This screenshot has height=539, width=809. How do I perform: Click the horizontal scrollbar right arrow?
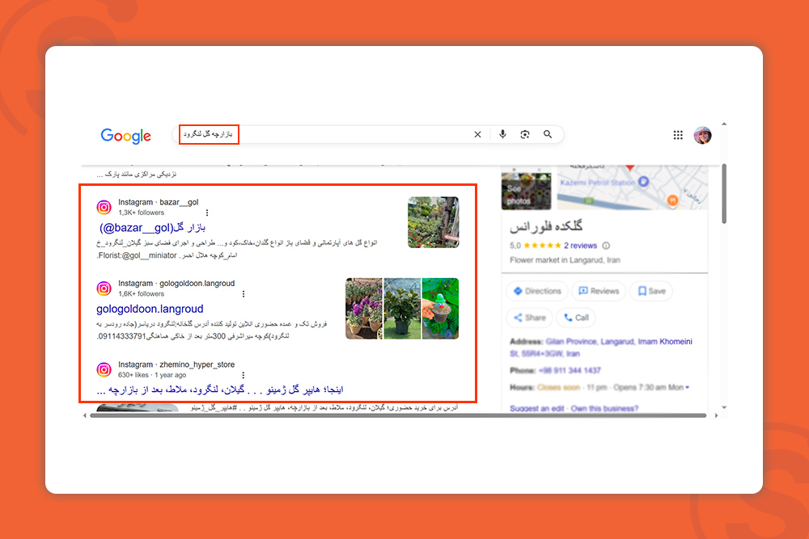click(716, 415)
